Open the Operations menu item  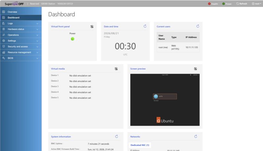(x=21, y=35)
